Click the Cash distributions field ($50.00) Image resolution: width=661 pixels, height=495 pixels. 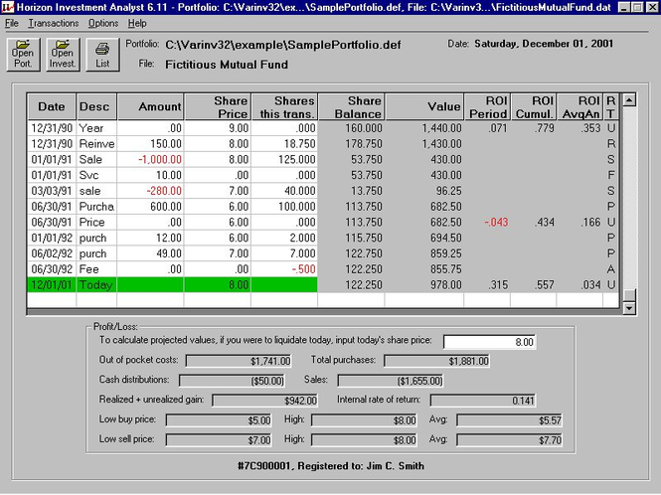[232, 381]
